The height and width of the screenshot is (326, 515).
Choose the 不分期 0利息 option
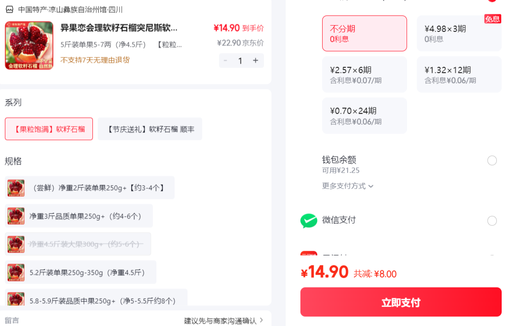pyautogui.click(x=364, y=33)
